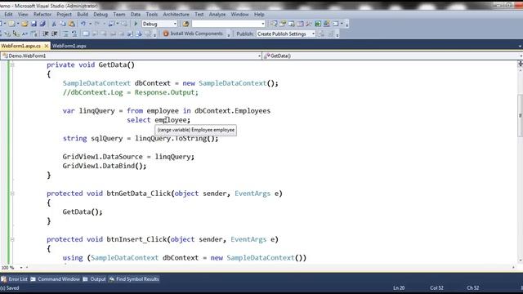Open the Tools menu
Viewport: 523px width, 294px height.
coord(151,15)
